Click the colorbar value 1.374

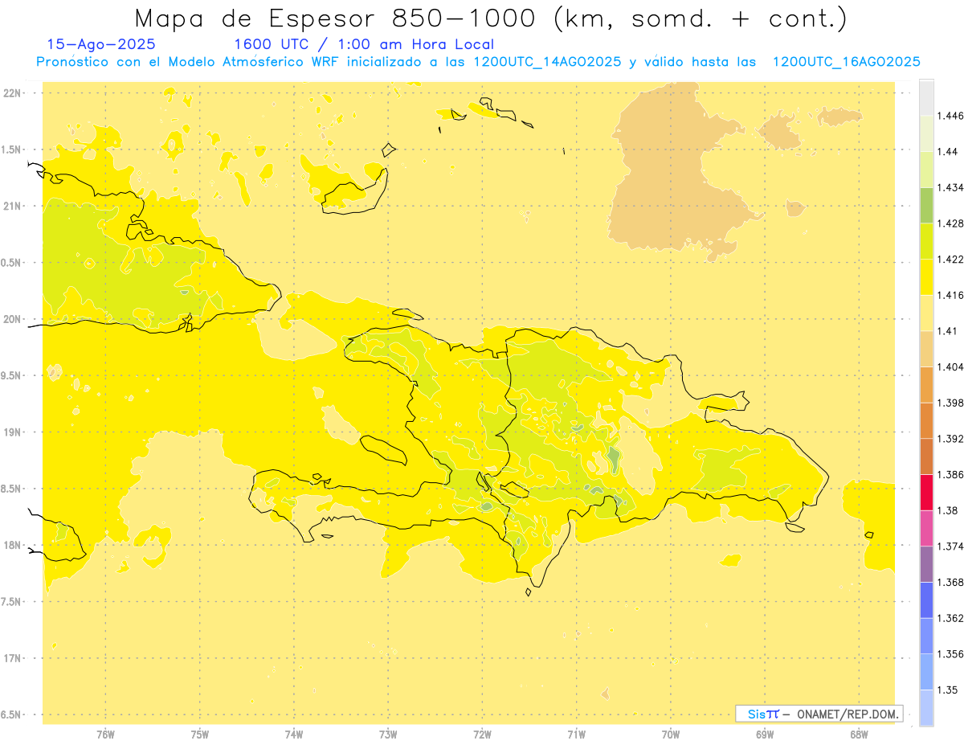point(950,546)
